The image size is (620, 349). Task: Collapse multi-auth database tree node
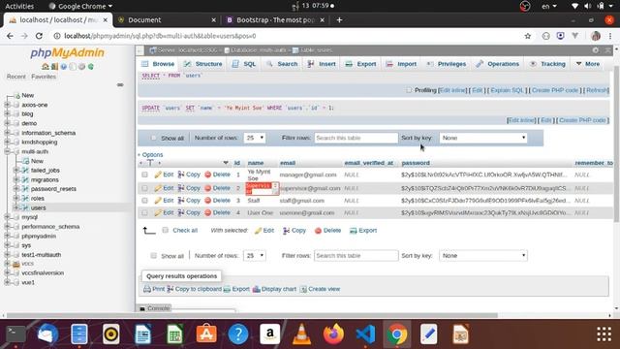tap(7, 151)
